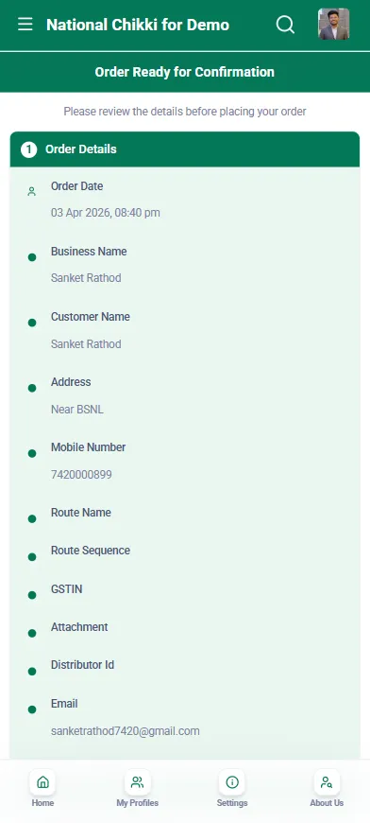Select the Route Name field
The width and height of the screenshot is (370, 823).
185,513
